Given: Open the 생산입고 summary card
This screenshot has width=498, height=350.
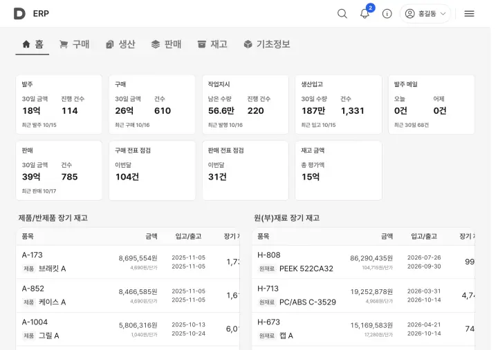Looking at the screenshot, I should (338, 104).
